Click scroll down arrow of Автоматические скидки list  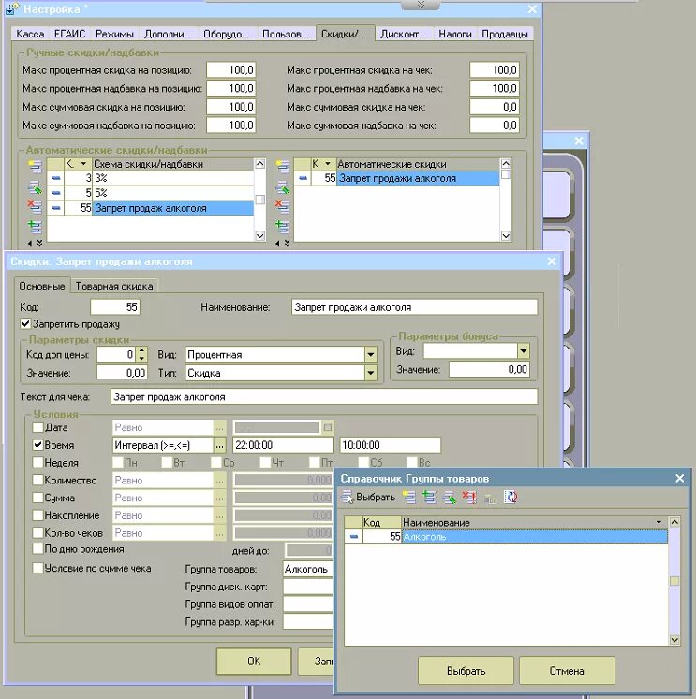pos(506,236)
